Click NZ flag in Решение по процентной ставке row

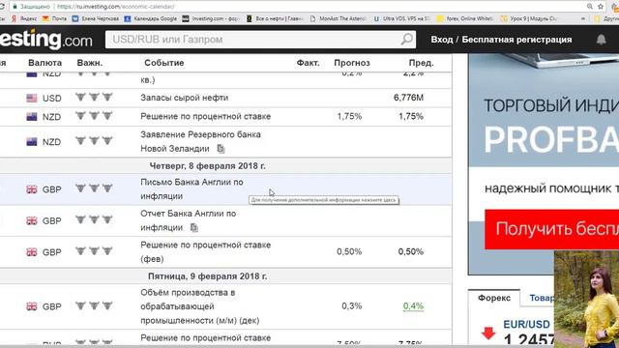pos(32,117)
